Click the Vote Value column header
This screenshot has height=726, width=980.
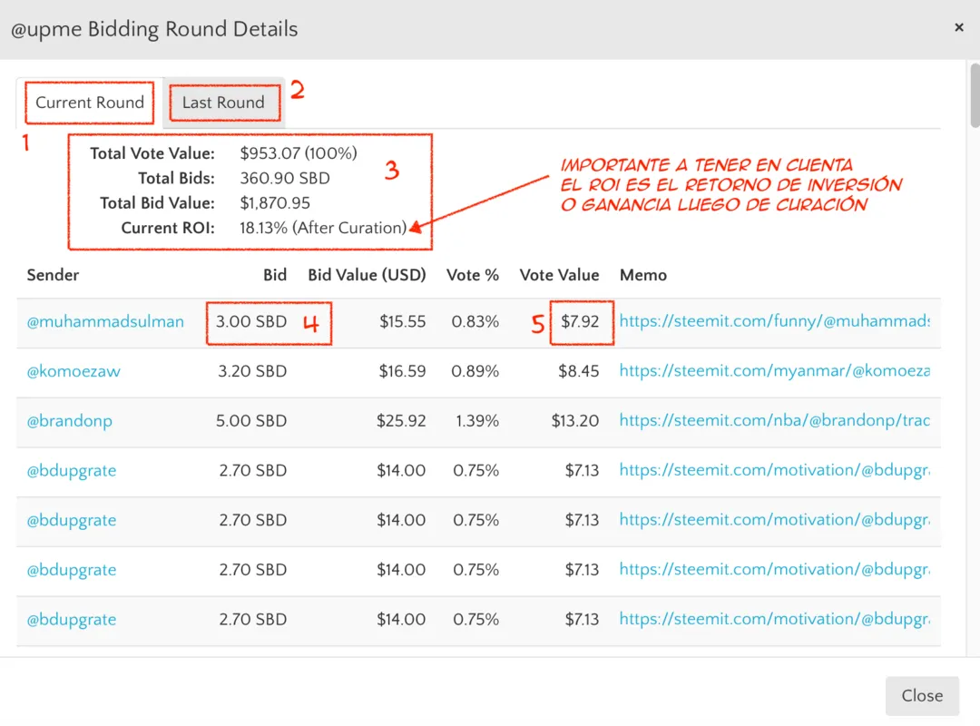[559, 275]
